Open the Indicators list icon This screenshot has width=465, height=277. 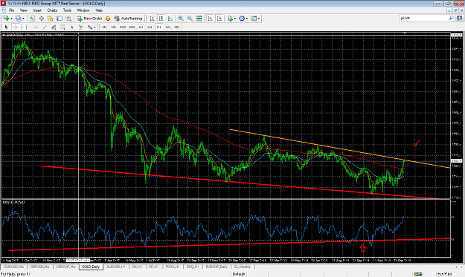(x=230, y=19)
